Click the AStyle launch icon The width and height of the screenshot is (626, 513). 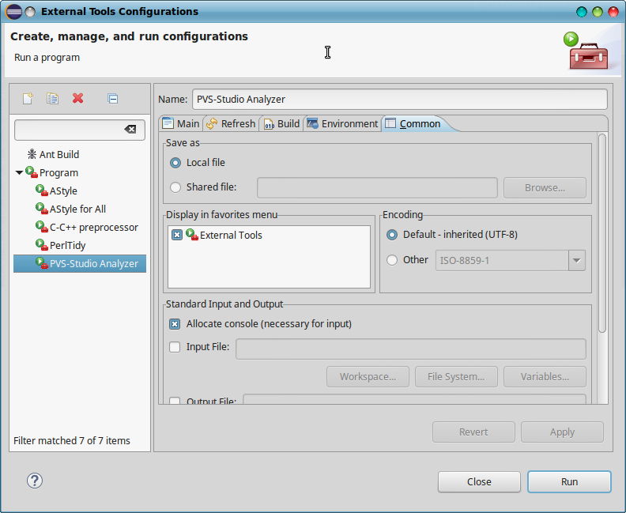tap(42, 190)
